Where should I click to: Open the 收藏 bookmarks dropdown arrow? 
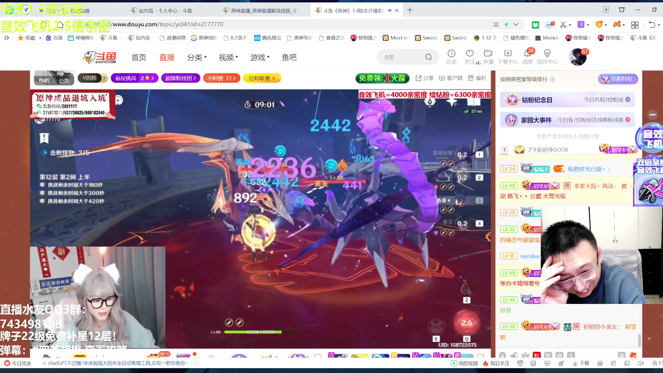[40, 38]
